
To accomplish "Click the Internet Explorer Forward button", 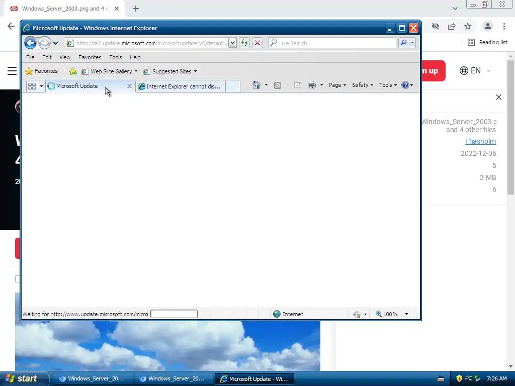I will [x=44, y=43].
